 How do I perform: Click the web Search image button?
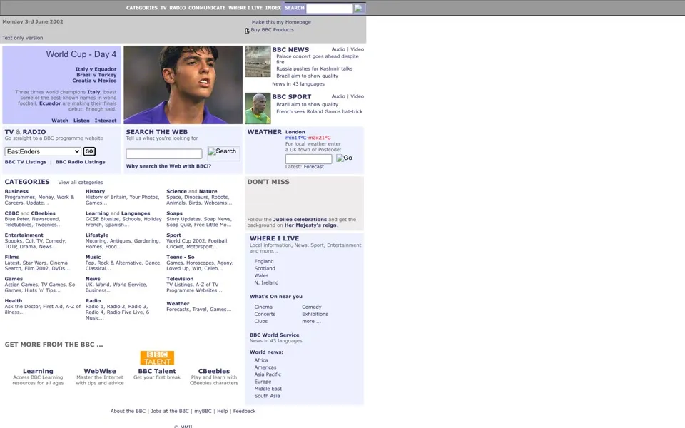click(223, 153)
